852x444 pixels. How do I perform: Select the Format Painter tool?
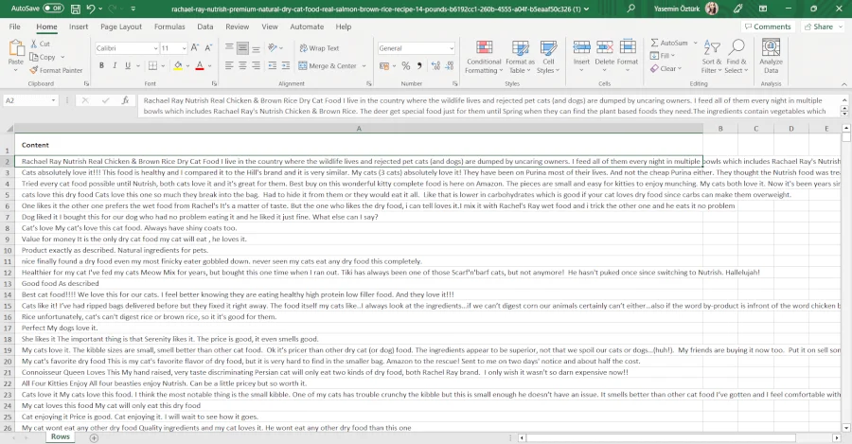pos(56,70)
